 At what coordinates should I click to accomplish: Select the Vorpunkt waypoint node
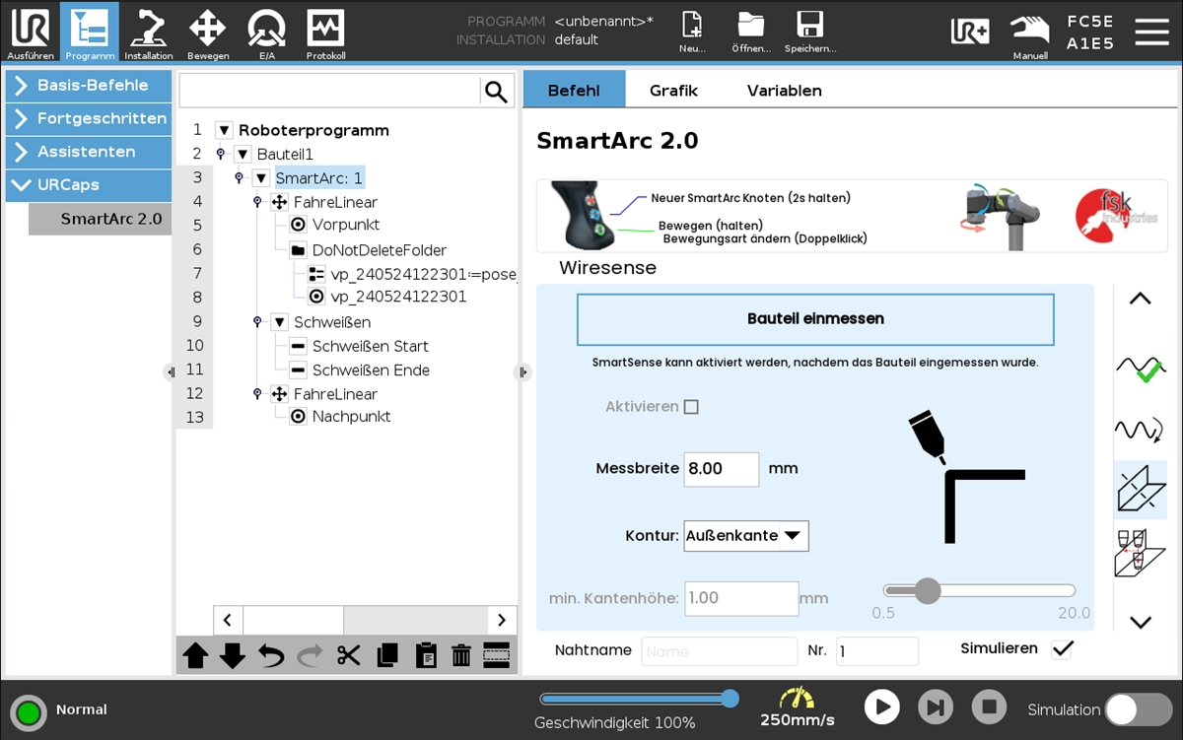(x=346, y=226)
